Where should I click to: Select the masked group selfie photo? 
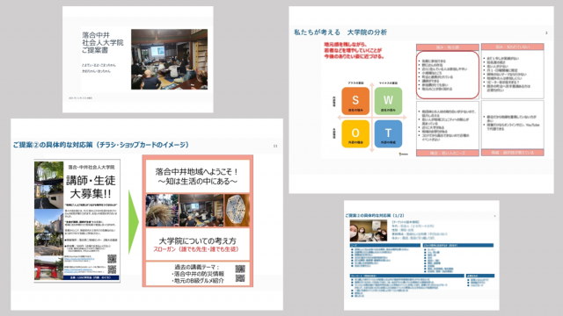coord(369,231)
